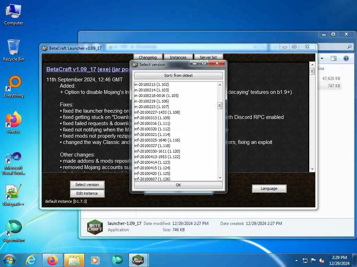Show hidden system tray icons
The height and width of the screenshot is (267, 357).
tap(296, 260)
